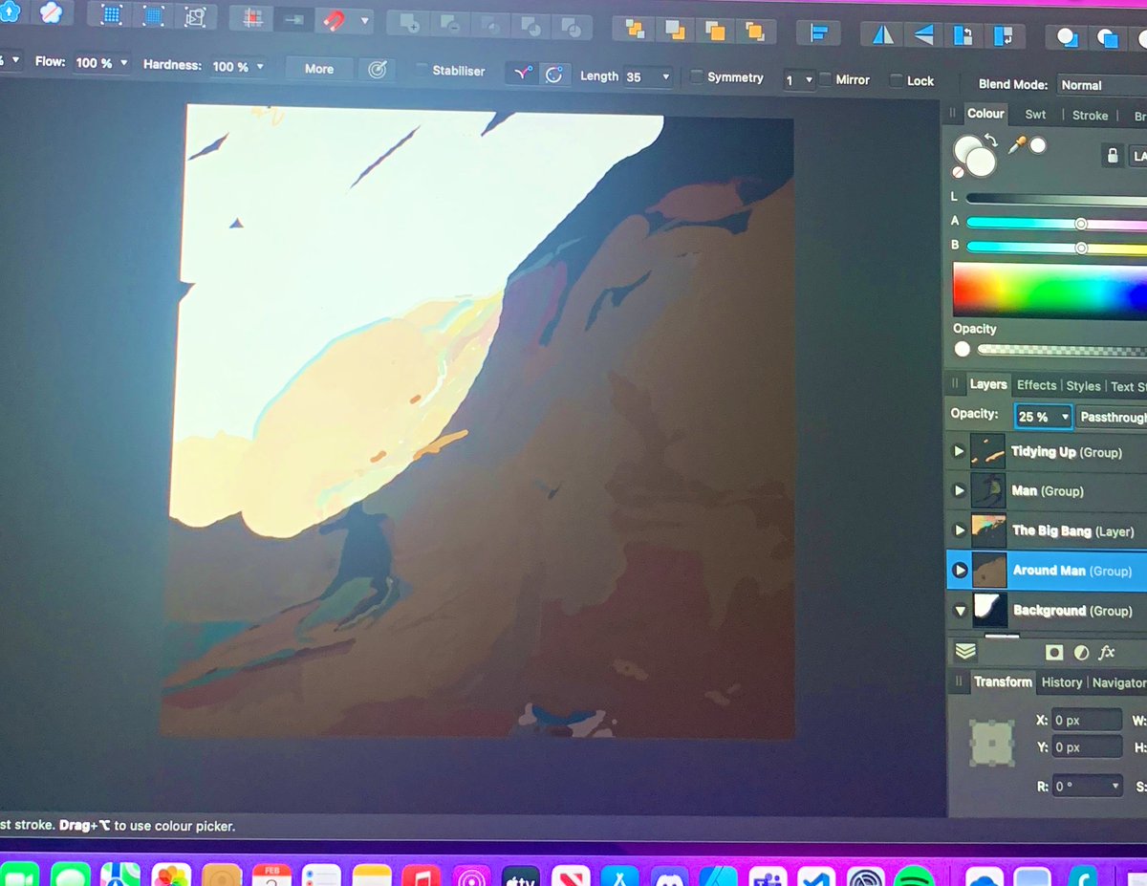This screenshot has width=1147, height=886.
Task: Open the layer Opacity 25 % dropdown
Action: pos(1044,417)
